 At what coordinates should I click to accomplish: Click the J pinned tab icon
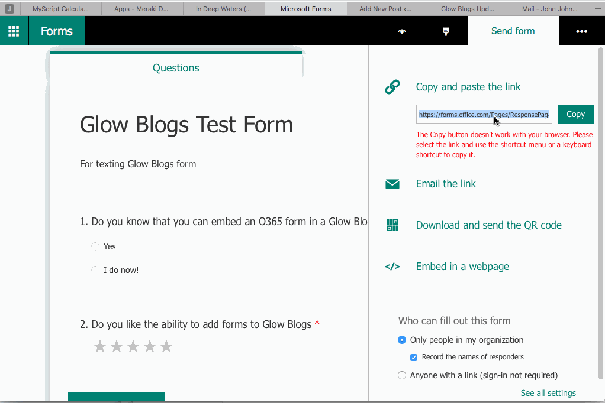click(9, 8)
